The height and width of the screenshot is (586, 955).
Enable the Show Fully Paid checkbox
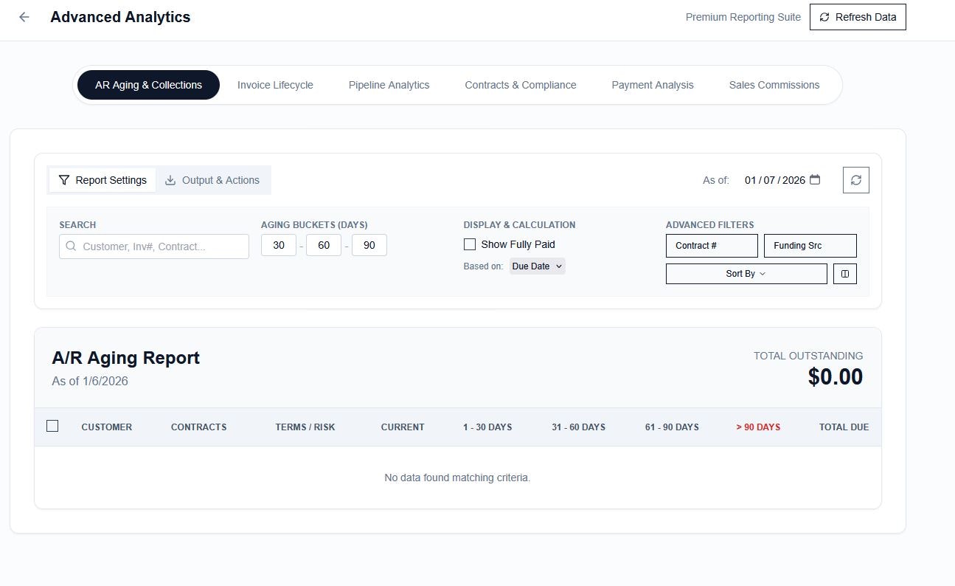click(469, 244)
